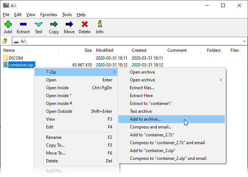Click the Folders column header
This screenshot has width=248, height=177.
point(212,50)
